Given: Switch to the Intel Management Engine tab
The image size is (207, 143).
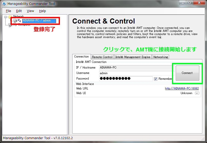Looking at the screenshot, I should [x=133, y=57].
